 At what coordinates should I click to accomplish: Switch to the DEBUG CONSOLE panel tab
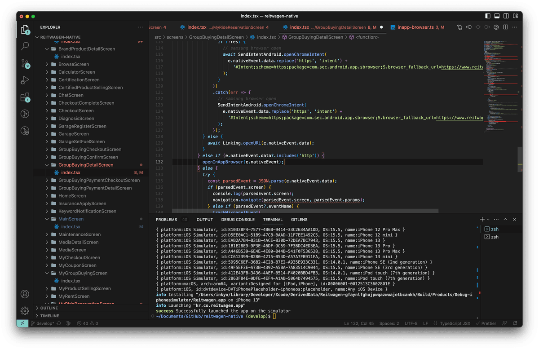[x=238, y=220]
